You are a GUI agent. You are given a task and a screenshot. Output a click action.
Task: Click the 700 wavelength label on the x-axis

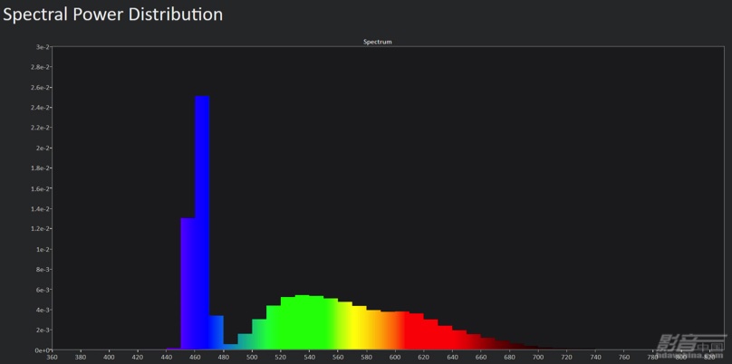click(538, 357)
